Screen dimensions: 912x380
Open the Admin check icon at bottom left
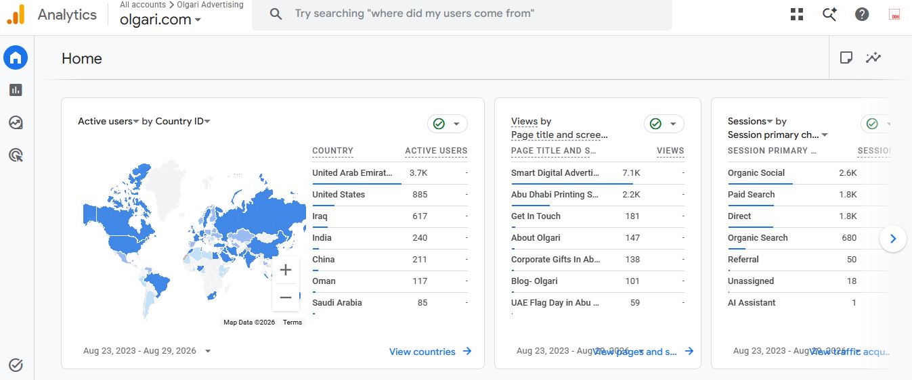pyautogui.click(x=16, y=365)
